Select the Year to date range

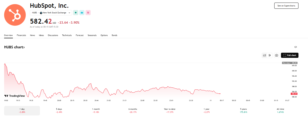pos(170,111)
